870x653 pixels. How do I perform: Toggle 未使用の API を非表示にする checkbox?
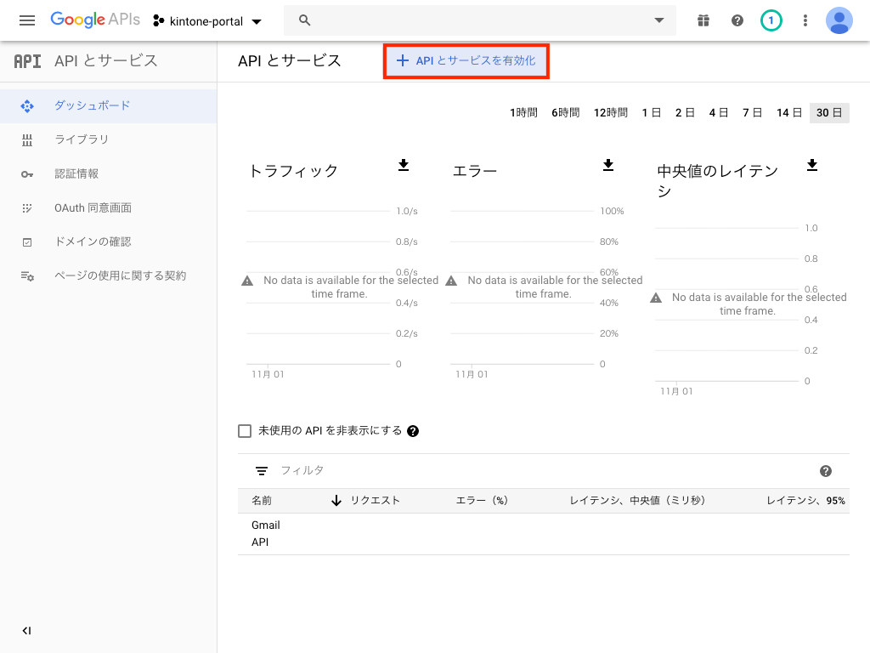[246, 431]
